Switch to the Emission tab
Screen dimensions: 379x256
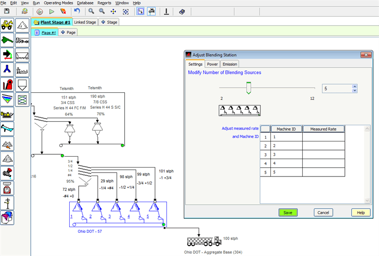coord(230,64)
